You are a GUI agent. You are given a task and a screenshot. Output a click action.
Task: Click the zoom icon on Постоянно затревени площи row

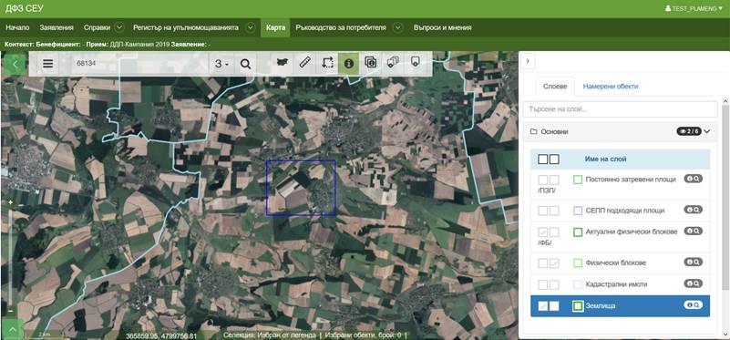(697, 179)
